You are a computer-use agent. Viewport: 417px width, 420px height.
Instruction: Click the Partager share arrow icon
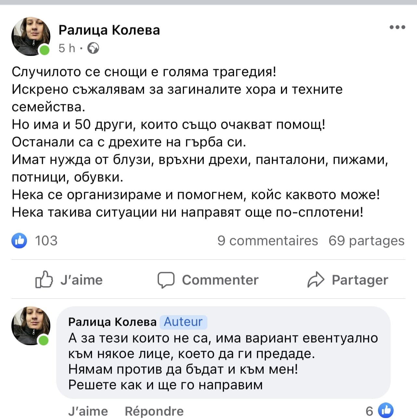tap(315, 280)
